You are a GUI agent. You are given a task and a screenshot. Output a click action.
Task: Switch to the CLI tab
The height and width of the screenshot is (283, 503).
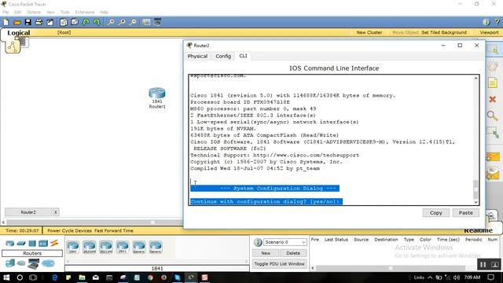243,56
